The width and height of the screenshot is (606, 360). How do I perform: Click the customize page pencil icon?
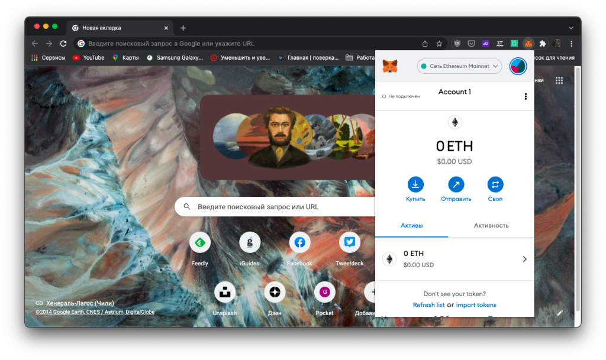pos(560,313)
